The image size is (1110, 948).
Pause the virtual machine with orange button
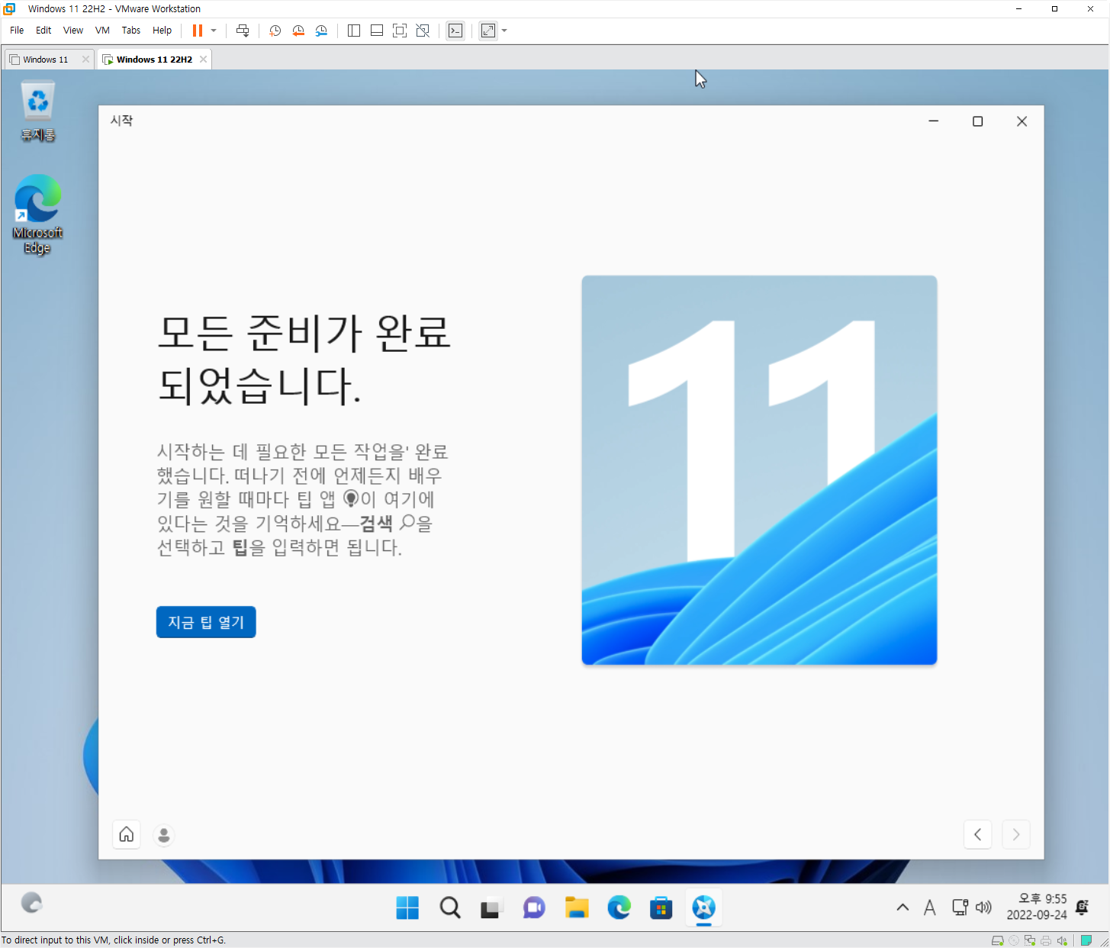(198, 31)
